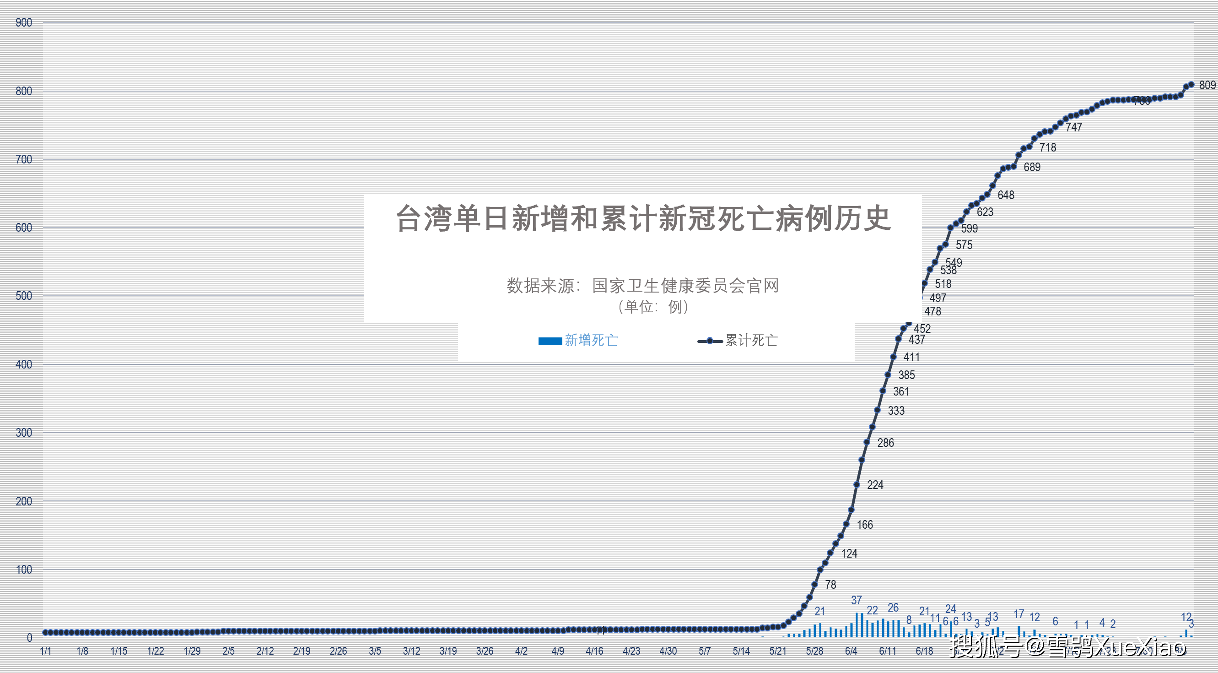Click the 5/21 x-axis date label
The image size is (1218, 673).
tap(778, 651)
